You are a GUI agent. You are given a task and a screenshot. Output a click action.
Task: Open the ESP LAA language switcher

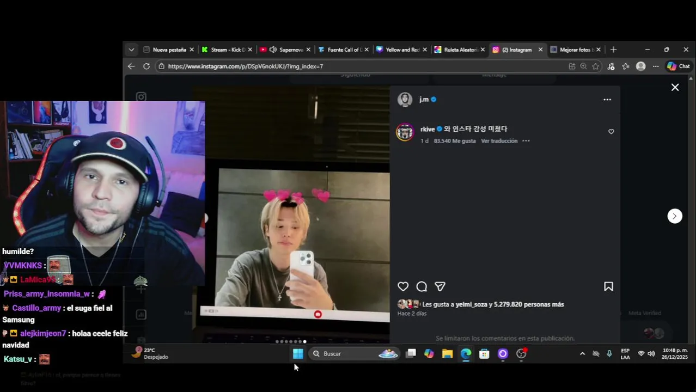point(625,354)
